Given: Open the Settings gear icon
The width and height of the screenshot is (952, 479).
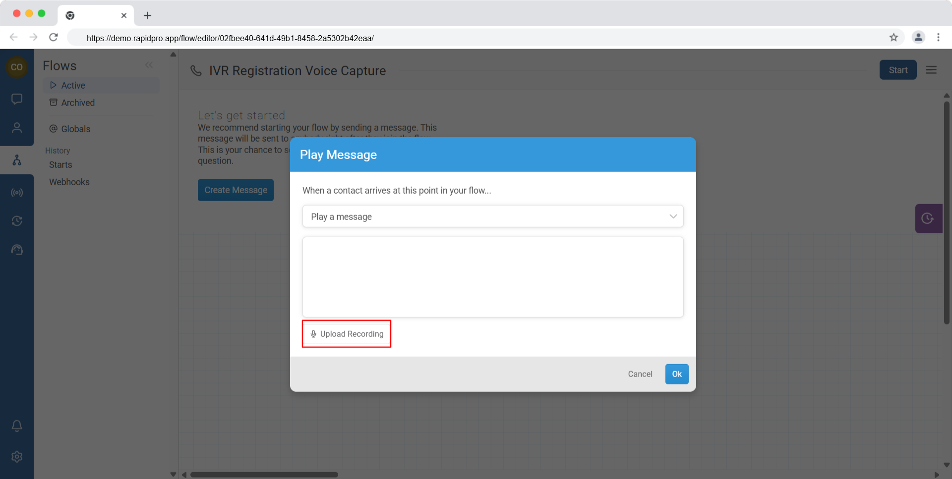Looking at the screenshot, I should click(17, 457).
